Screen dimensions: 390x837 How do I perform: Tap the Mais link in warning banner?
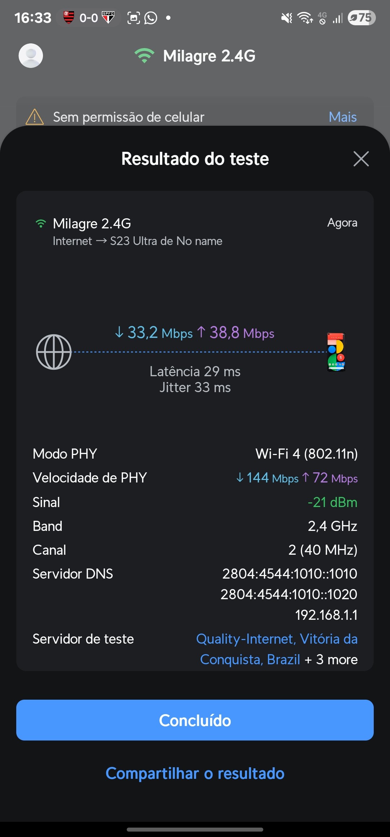pos(342,117)
